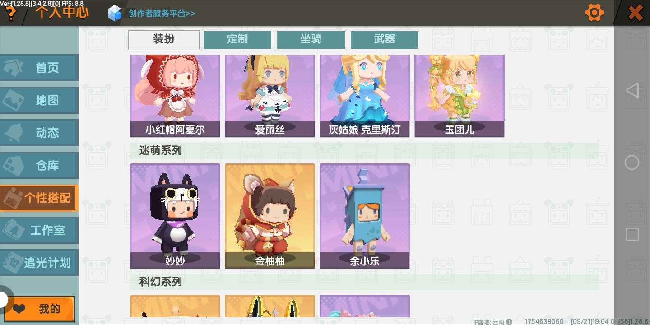Open 动态 bell notifications in sidebar
This screenshot has height=325, width=650.
tap(39, 133)
